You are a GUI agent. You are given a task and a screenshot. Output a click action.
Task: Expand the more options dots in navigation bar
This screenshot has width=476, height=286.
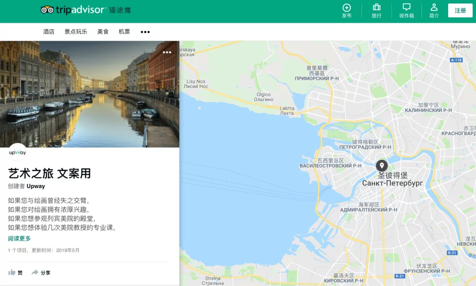point(145,32)
